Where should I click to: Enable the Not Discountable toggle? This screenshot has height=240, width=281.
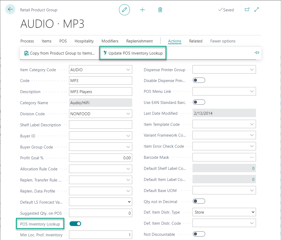point(199,234)
